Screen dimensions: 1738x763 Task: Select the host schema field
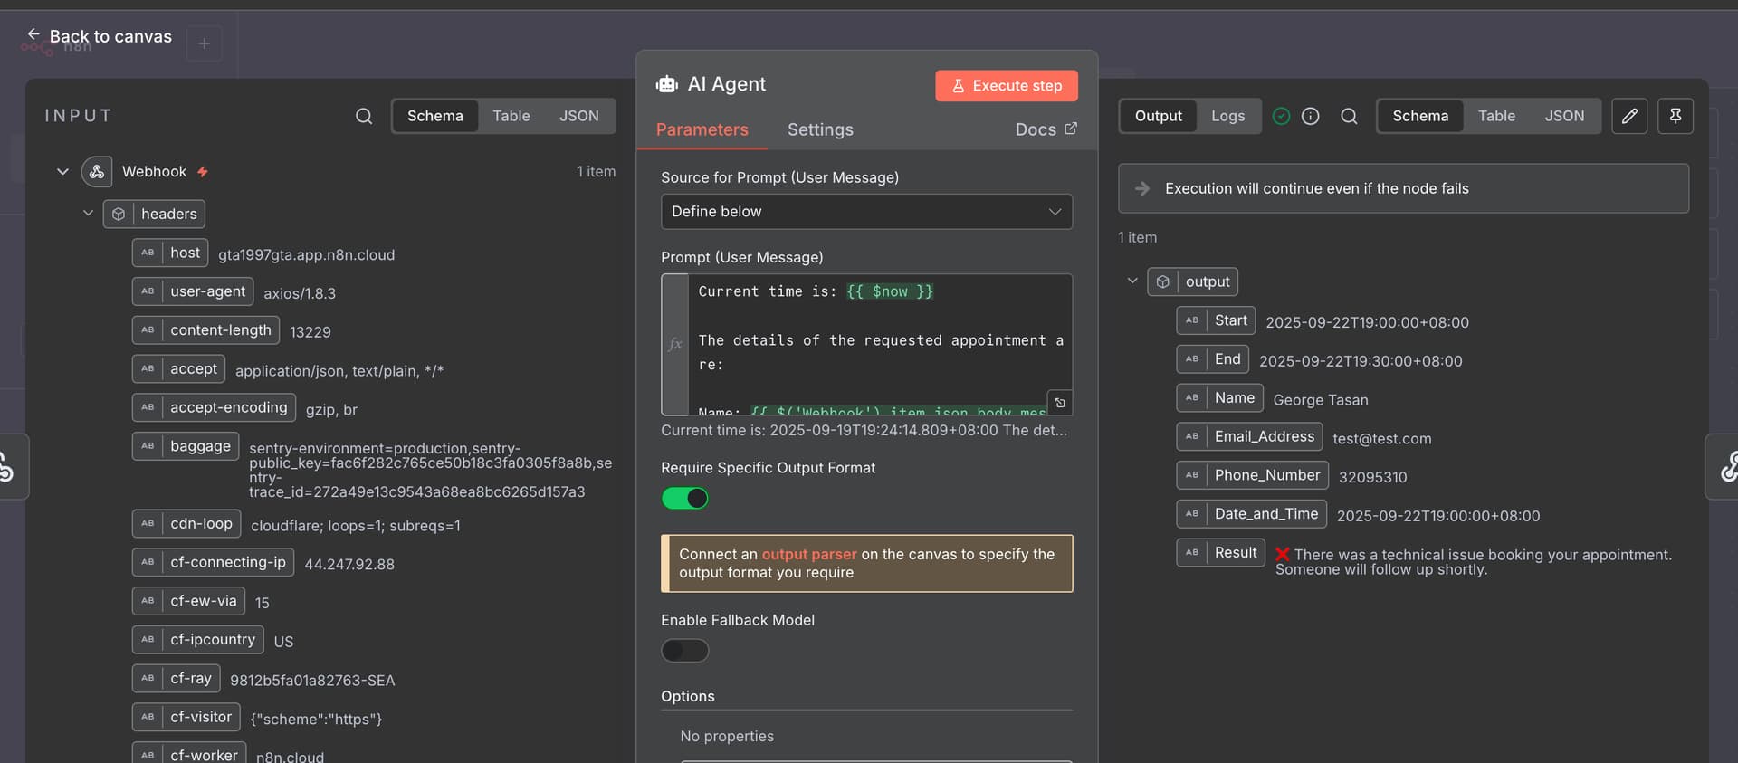point(170,253)
